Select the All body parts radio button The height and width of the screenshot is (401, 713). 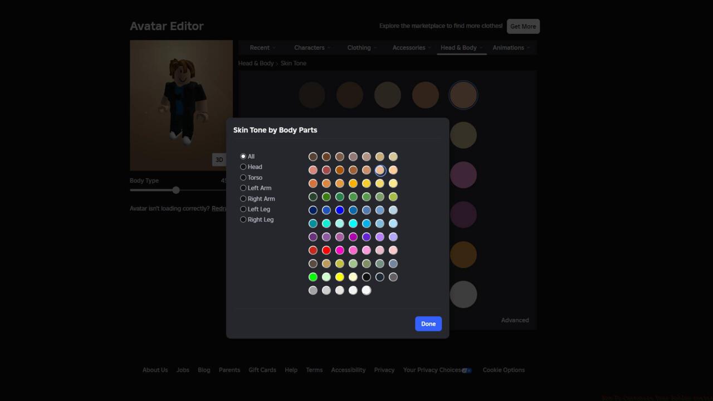(243, 156)
